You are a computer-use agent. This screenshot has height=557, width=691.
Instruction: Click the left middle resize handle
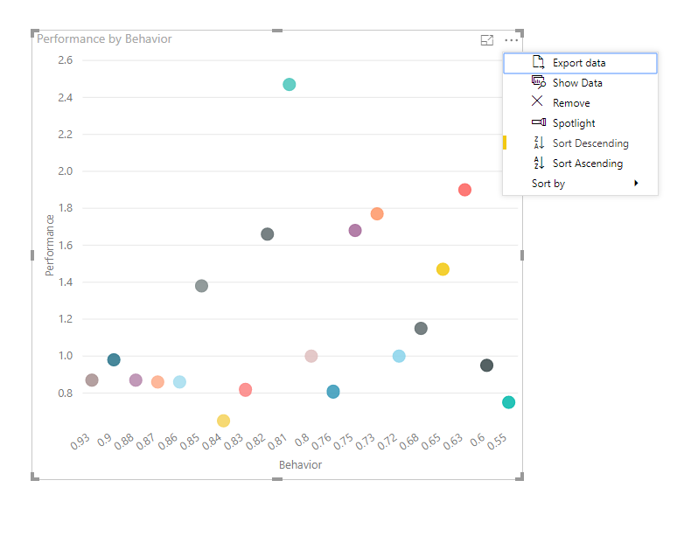tap(32, 255)
